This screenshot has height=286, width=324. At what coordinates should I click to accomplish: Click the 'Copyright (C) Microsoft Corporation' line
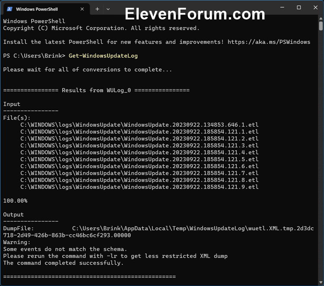(101, 29)
